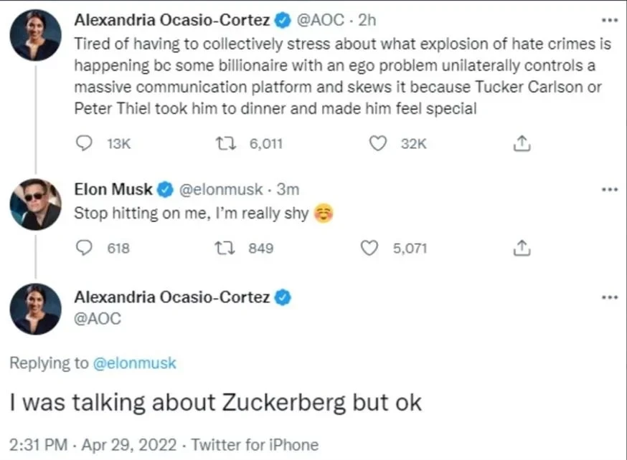Open the share icon on AOC's first tweet
Viewport: 627px width, 460px height.
pyautogui.click(x=523, y=143)
